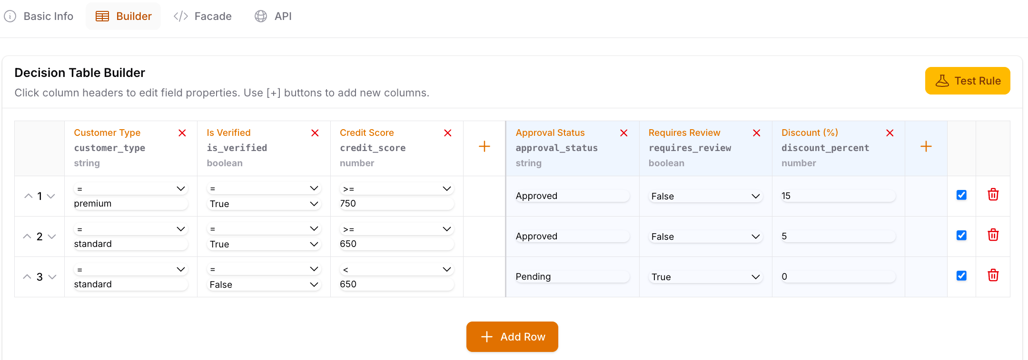Open row 3 Credit Score operator dropdown
This screenshot has width=1028, height=360.
[x=396, y=269]
